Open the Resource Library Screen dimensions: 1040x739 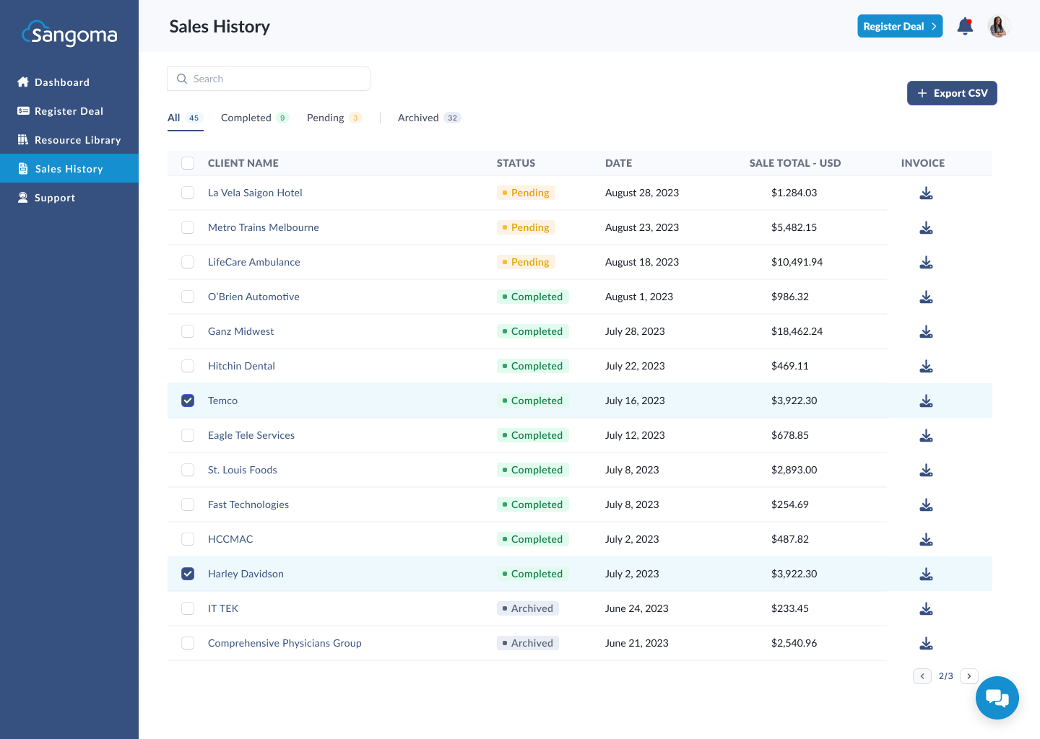(77, 139)
